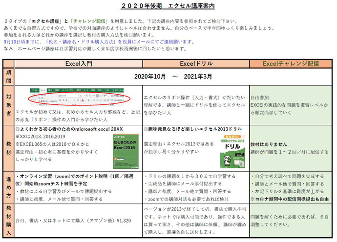Click the 教材購入 row label
This screenshot has width=337, height=242.
(9, 221)
